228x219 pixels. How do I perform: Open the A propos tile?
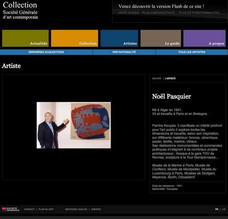coord(204,38)
